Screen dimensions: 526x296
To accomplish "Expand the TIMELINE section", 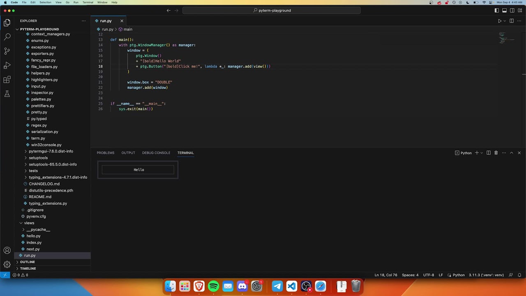I will 53,268.
